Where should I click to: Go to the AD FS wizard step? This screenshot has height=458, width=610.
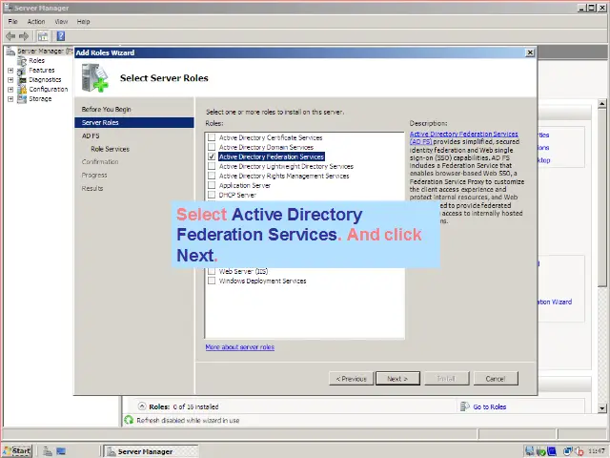point(91,135)
